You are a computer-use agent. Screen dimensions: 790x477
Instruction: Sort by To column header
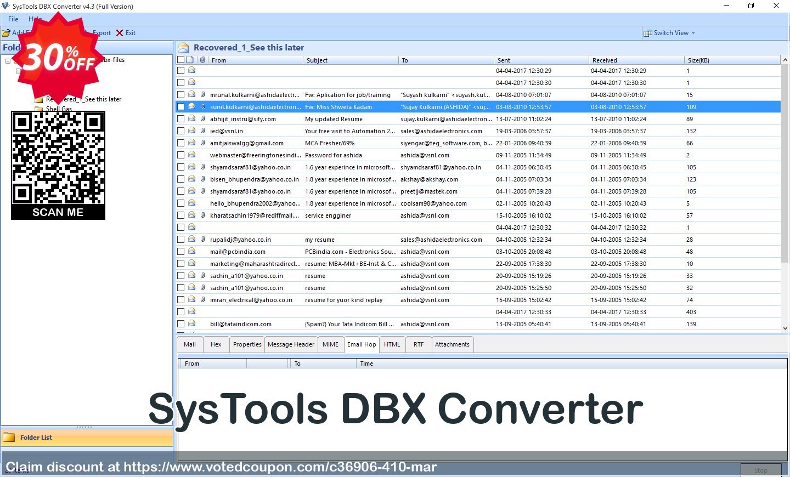click(x=446, y=60)
